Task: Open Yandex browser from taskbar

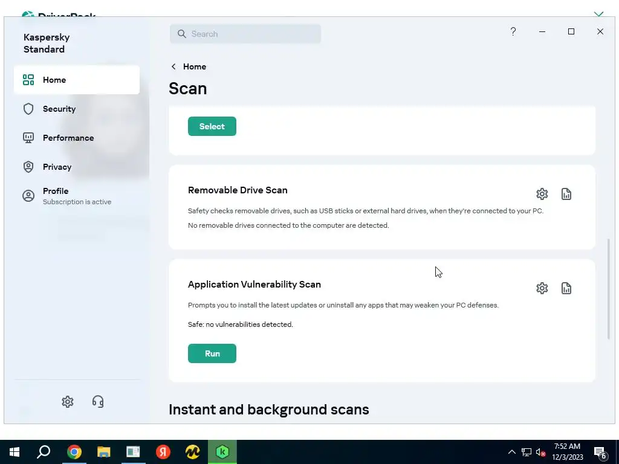Action: coord(163,452)
